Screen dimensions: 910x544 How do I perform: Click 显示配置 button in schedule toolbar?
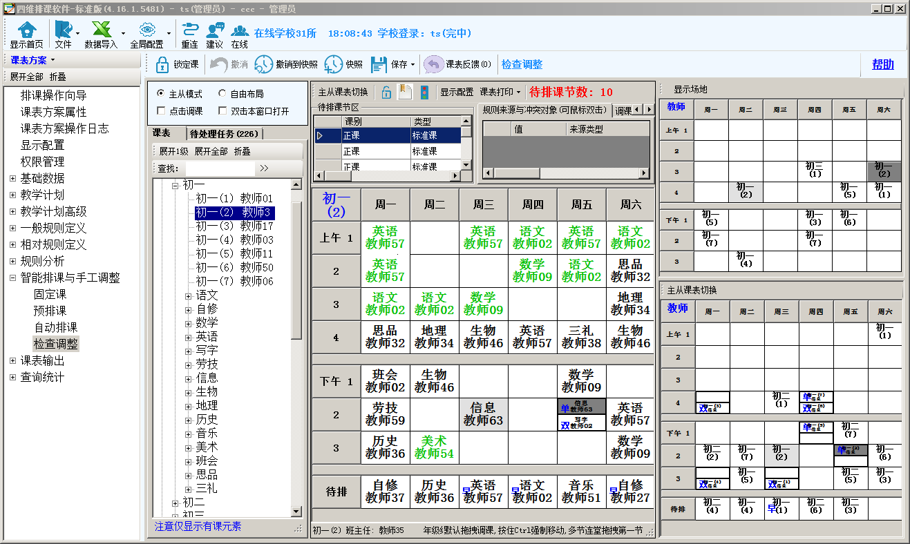pyautogui.click(x=457, y=92)
